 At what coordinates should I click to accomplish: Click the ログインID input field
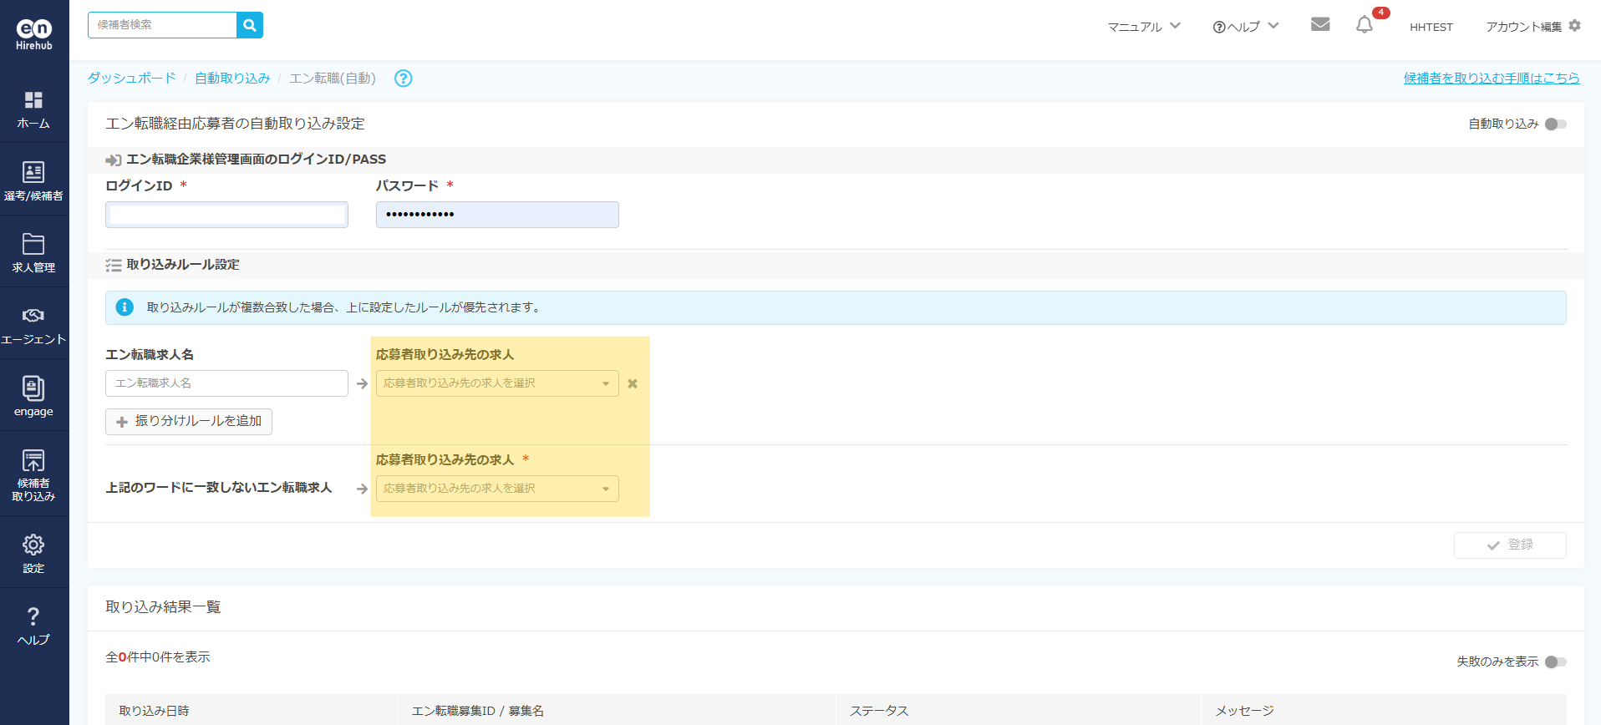(x=226, y=215)
